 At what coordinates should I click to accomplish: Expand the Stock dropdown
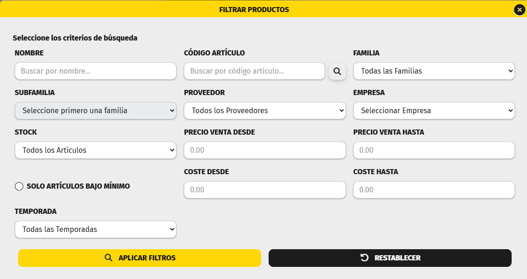click(95, 150)
